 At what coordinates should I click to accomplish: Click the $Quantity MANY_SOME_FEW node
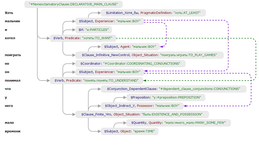pos(179,123)
